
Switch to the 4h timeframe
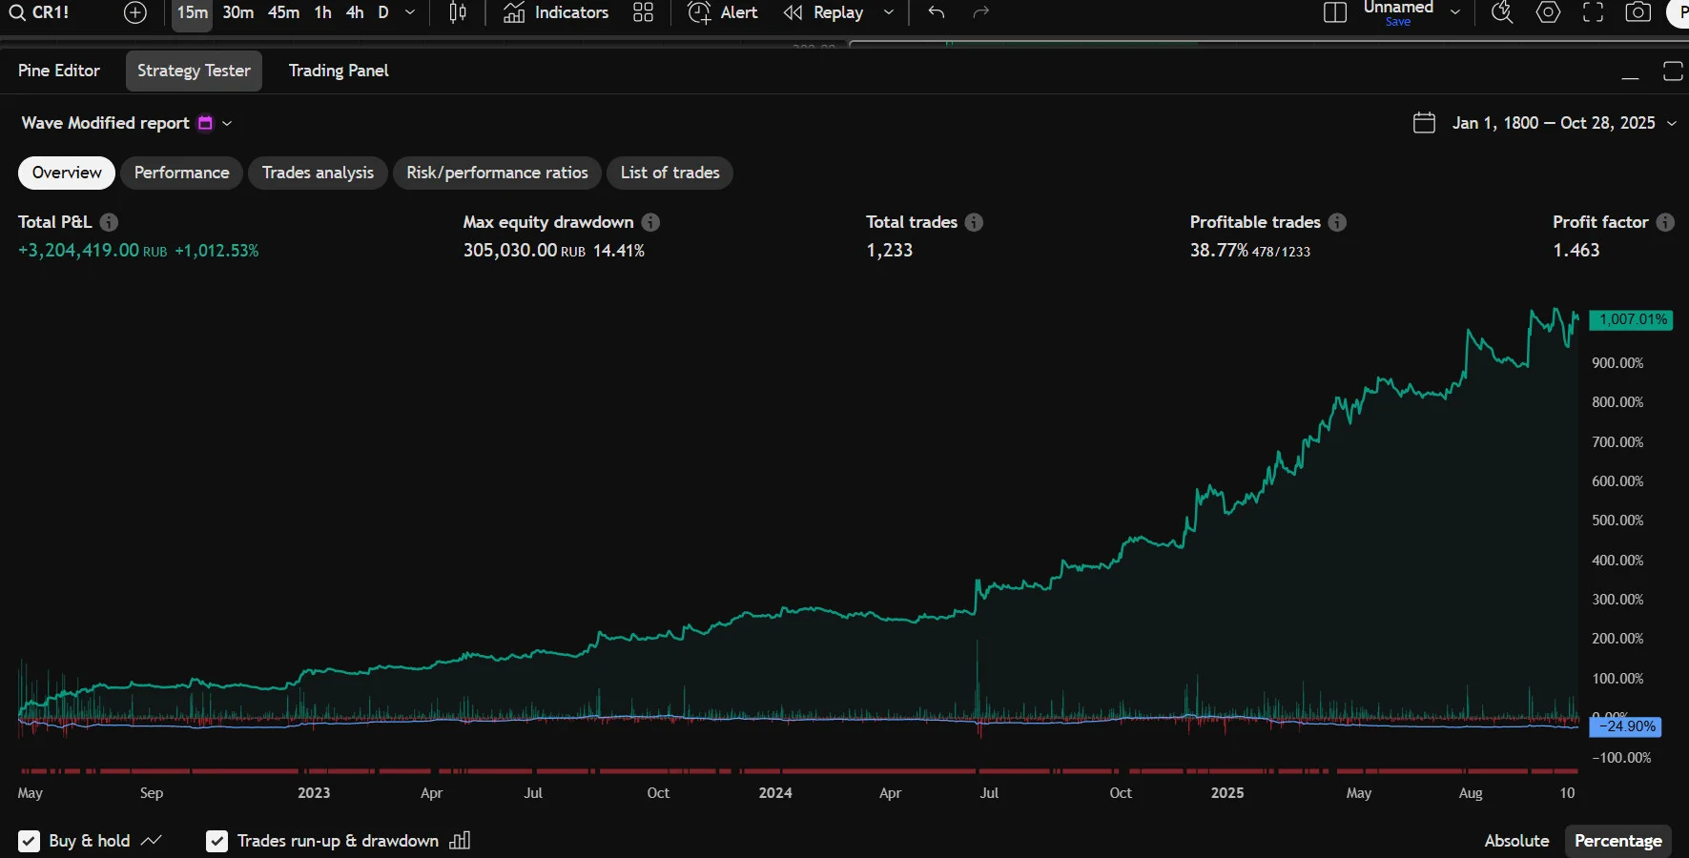[355, 12]
